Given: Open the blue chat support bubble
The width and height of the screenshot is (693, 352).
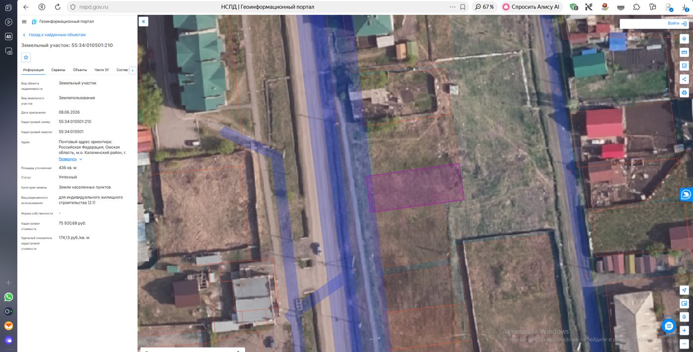Looking at the screenshot, I should pos(669,326).
